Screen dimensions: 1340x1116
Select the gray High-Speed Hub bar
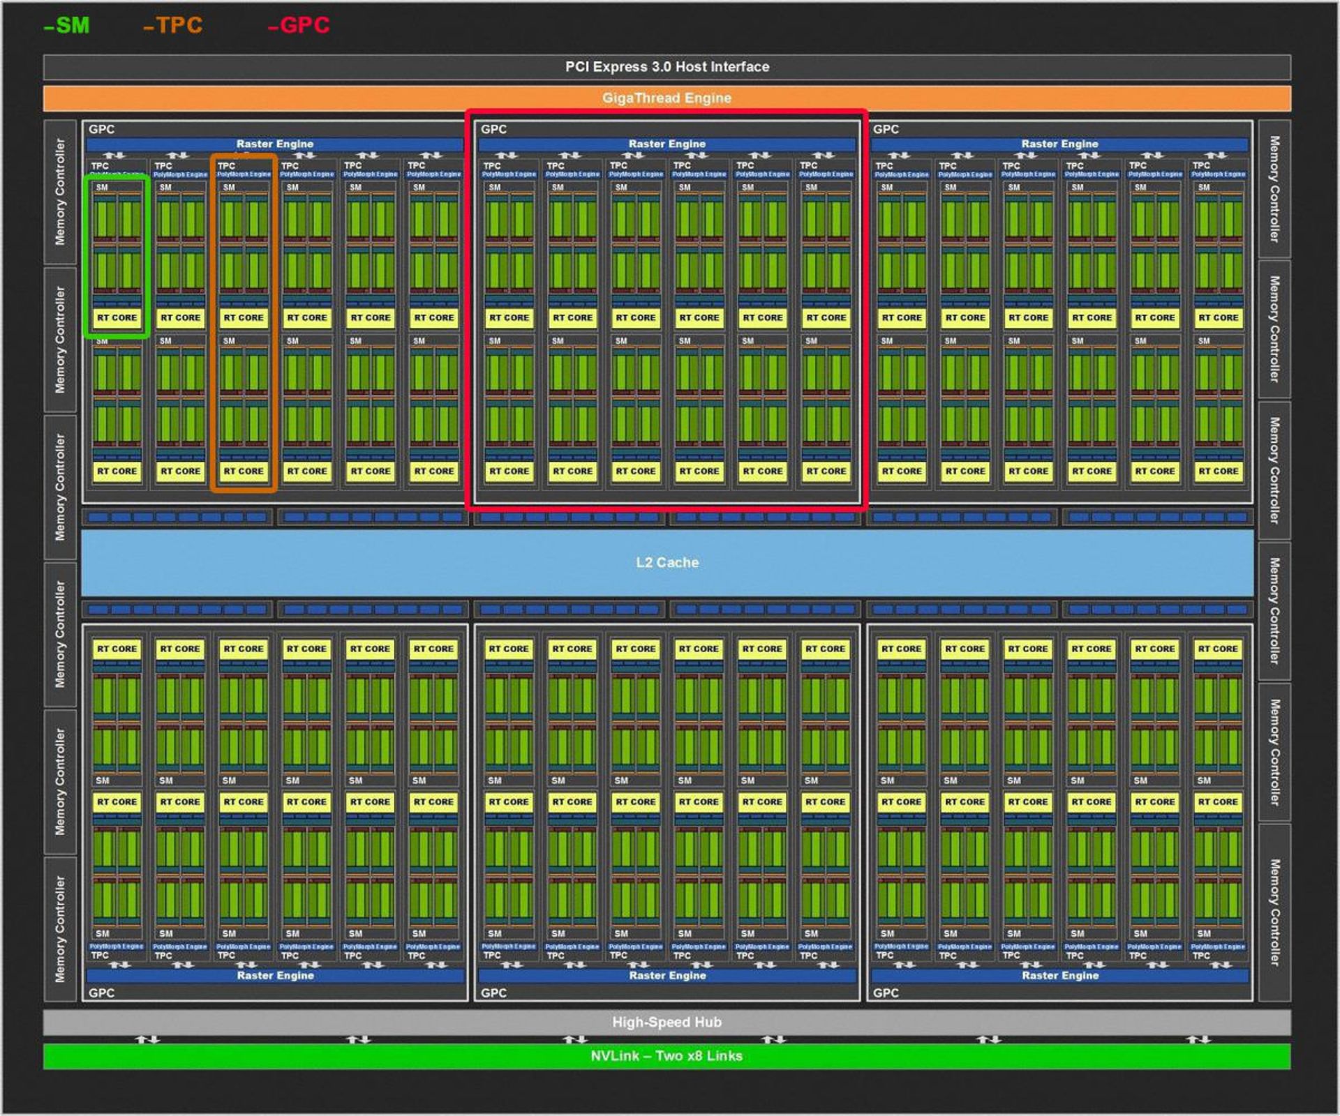coord(667,1022)
